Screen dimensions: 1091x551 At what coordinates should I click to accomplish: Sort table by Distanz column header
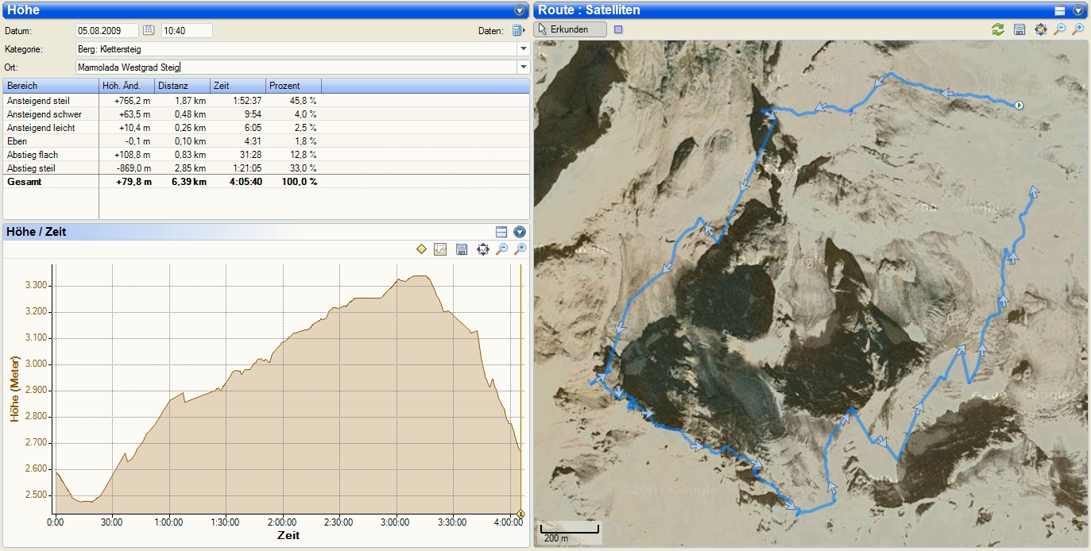(x=181, y=86)
